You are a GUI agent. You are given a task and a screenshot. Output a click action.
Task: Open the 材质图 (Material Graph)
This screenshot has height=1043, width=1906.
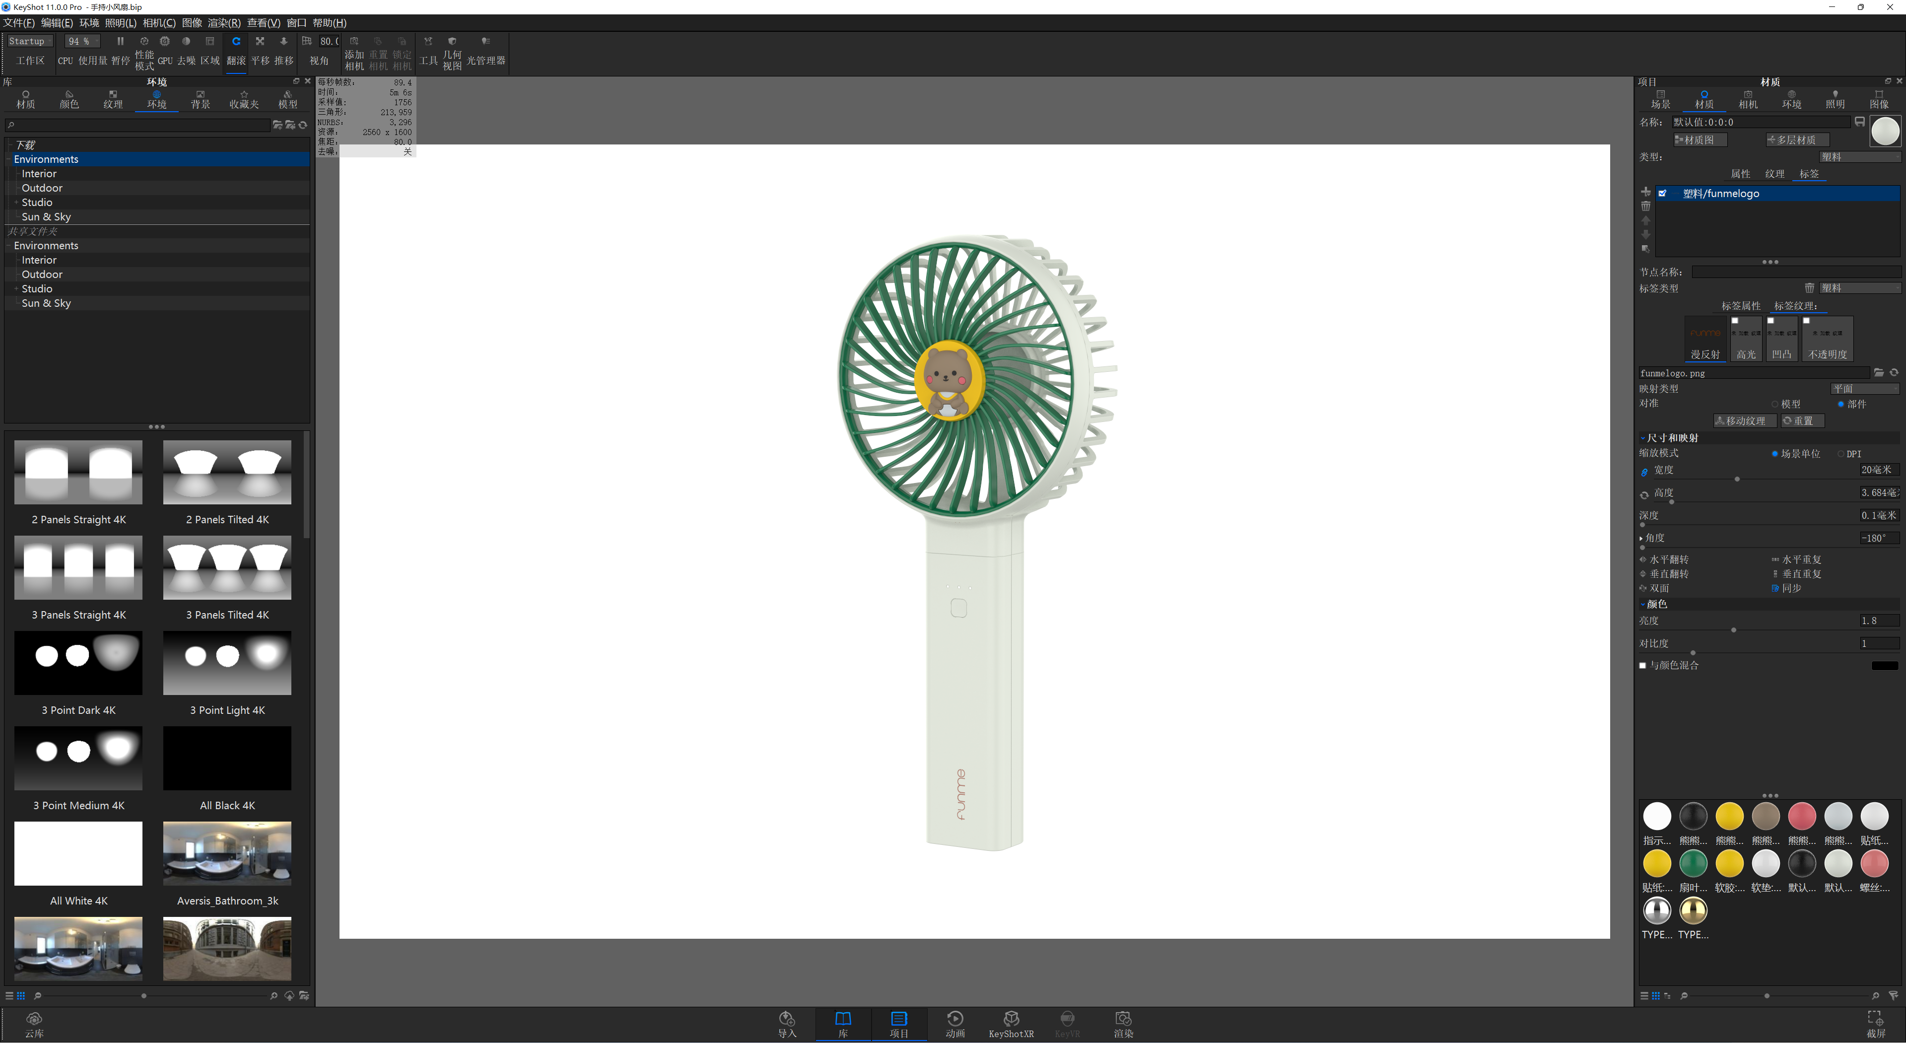(1700, 139)
